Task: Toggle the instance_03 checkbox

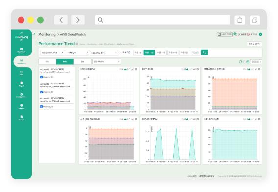Action: pyautogui.click(x=41, y=106)
